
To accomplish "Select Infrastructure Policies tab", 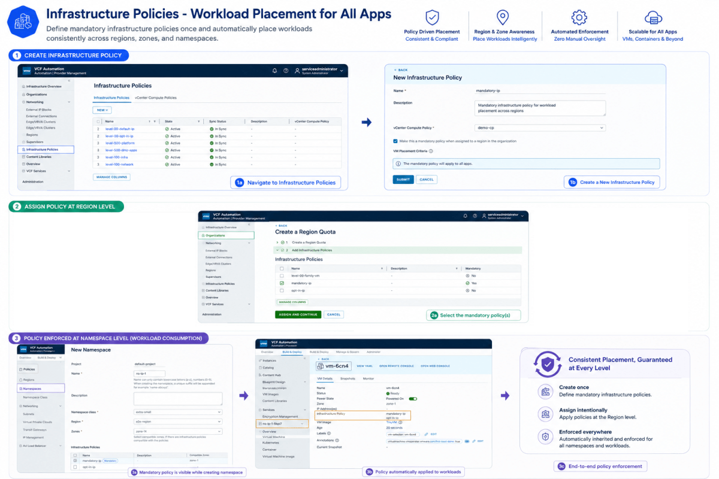I will 111,98.
